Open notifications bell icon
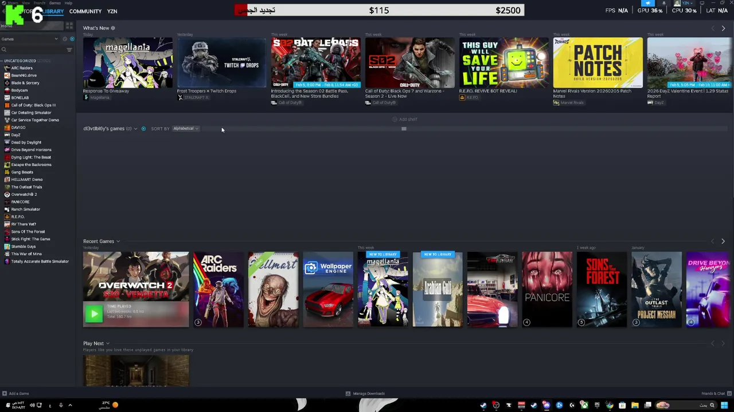Image resolution: width=734 pixels, height=412 pixels. click(x=664, y=3)
